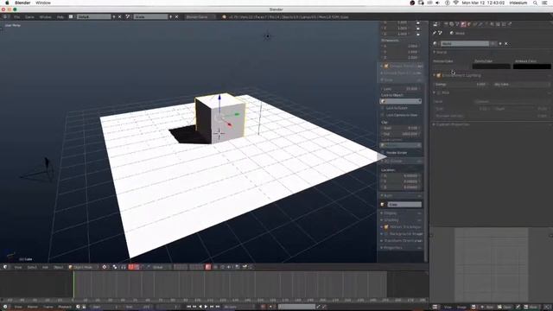This screenshot has height=311, width=553.
Task: Open the Physics properties tab
Action: pyautogui.click(x=509, y=24)
